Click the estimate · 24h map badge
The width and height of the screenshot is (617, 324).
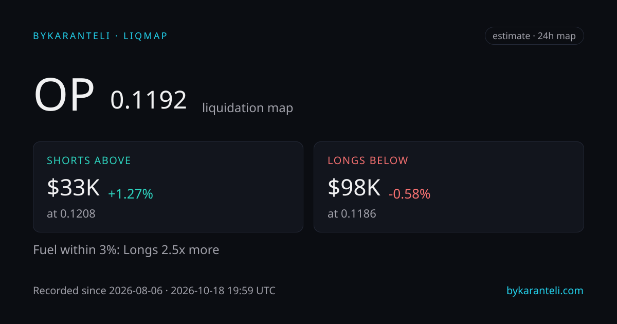pyautogui.click(x=534, y=36)
